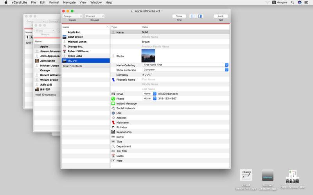Open Spotlight search in menu bar
Viewport: 313px width, 195px height.
(x=292, y=2)
